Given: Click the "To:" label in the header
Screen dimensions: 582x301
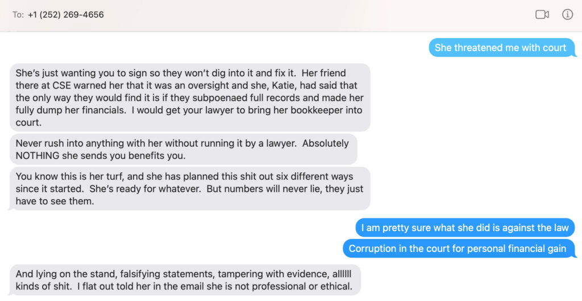Looking at the screenshot, I should coord(18,15).
